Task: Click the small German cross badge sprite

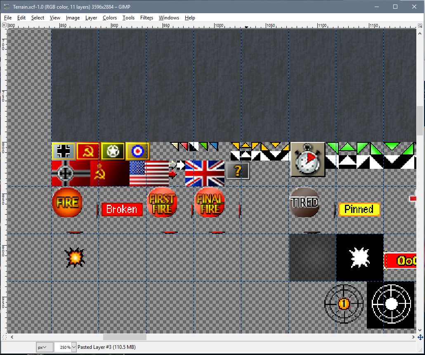Action: pos(63,151)
